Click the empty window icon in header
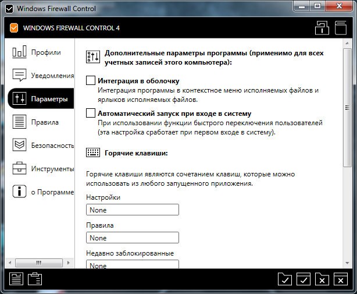Viewport: 357px width, 294px height. [341, 28]
